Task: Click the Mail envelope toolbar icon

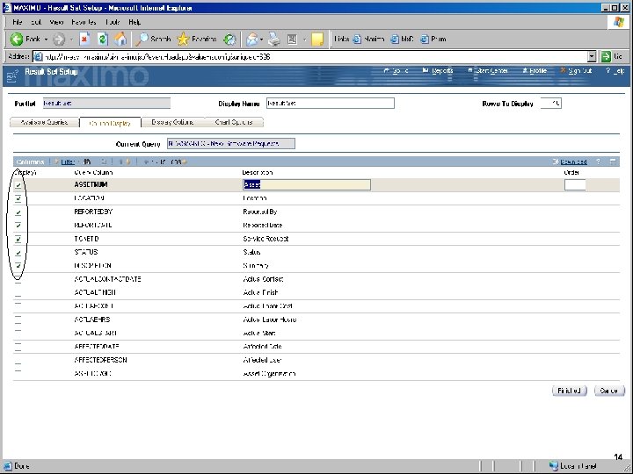Action: (x=252, y=39)
